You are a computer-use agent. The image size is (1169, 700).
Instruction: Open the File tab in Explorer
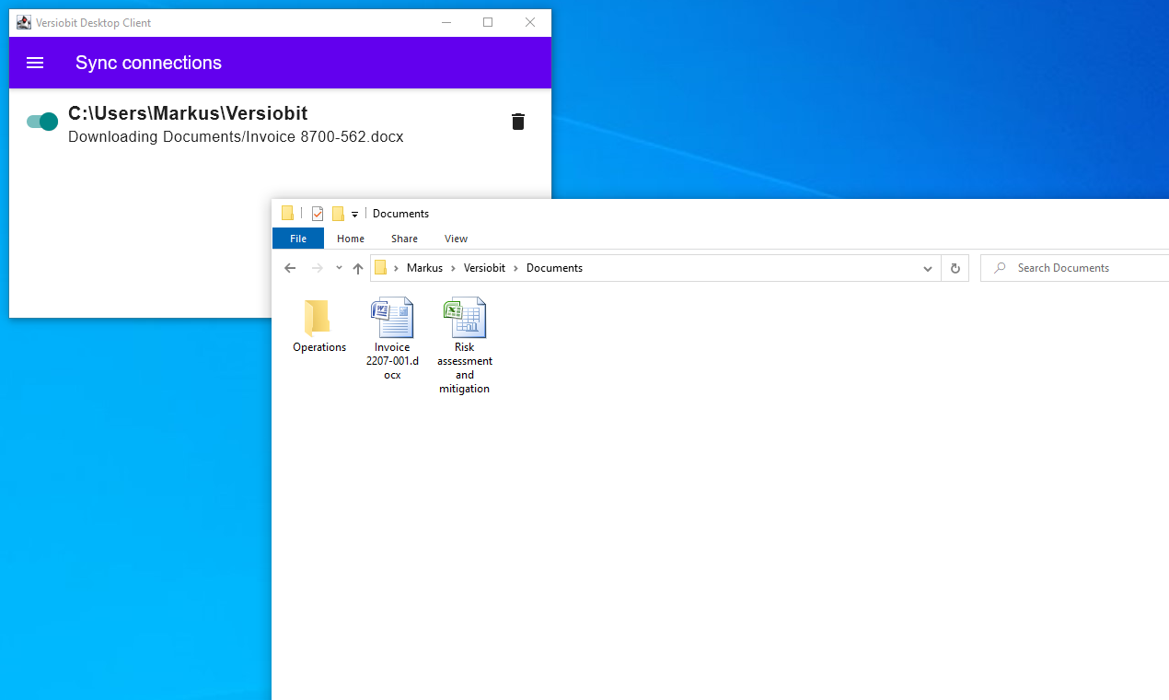pyautogui.click(x=298, y=239)
